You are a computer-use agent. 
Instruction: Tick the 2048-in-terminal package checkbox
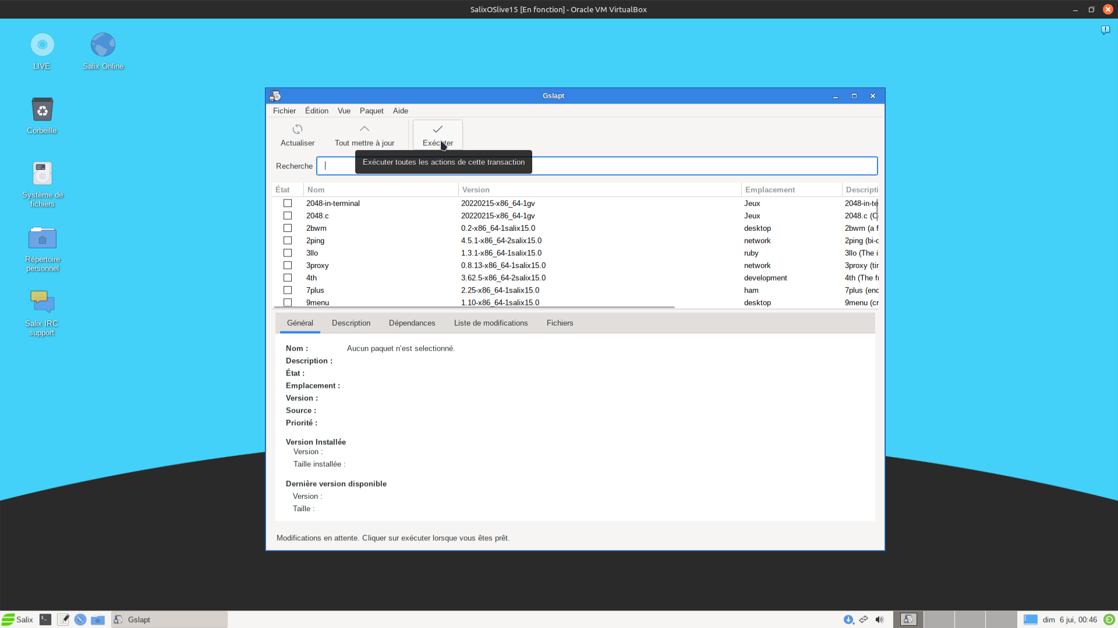click(x=288, y=203)
